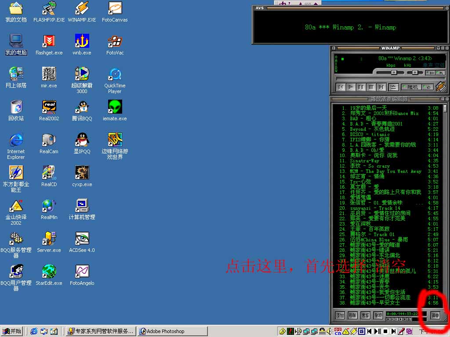This screenshot has height=337, width=450.
Task: Toggle the repeat button in Winamp
Action: pyautogui.click(x=428, y=87)
